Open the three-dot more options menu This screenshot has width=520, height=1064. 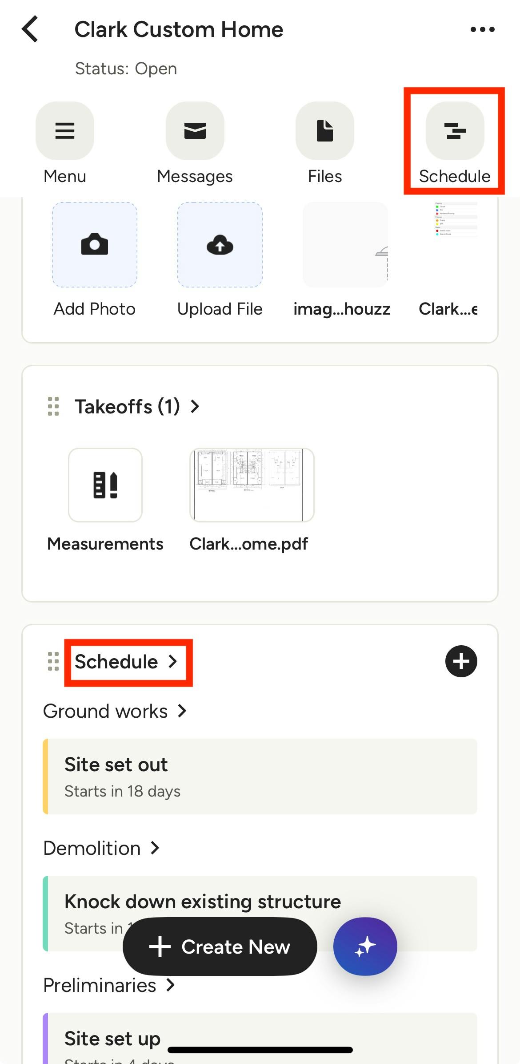click(482, 29)
